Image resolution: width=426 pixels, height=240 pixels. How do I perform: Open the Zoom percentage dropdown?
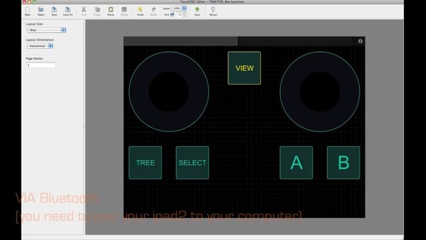pyautogui.click(x=178, y=9)
